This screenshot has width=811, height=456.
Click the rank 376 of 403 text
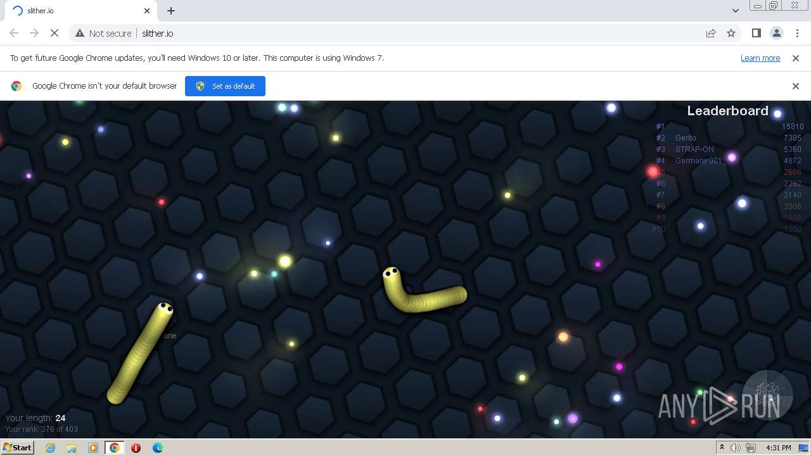pos(41,429)
